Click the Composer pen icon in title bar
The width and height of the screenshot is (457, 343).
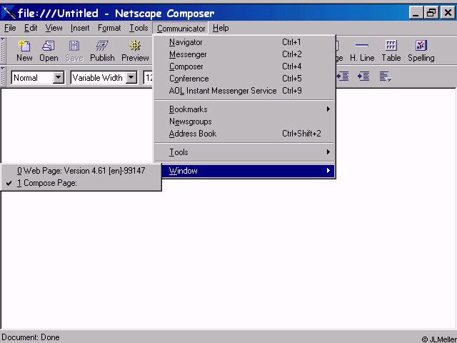(x=8, y=13)
